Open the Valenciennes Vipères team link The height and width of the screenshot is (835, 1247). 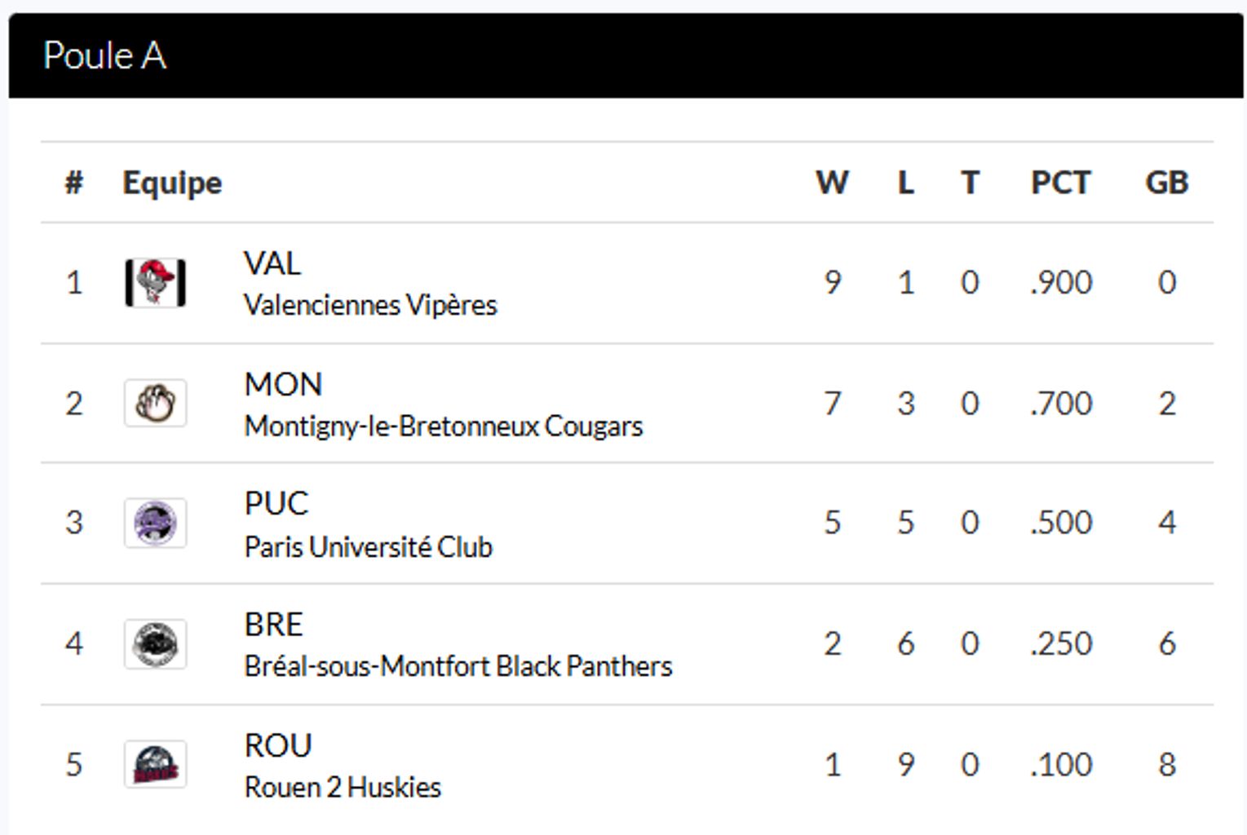pyautogui.click(x=370, y=305)
